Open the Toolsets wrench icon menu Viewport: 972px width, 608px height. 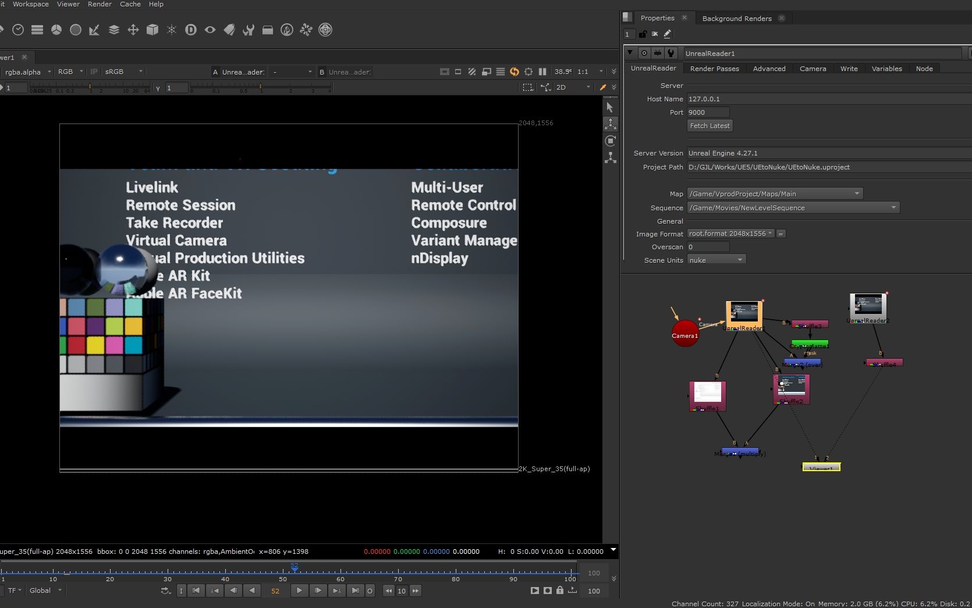[x=249, y=30]
